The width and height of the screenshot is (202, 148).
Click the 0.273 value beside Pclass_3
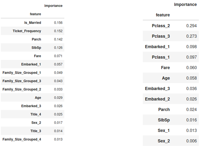[x=191, y=36]
